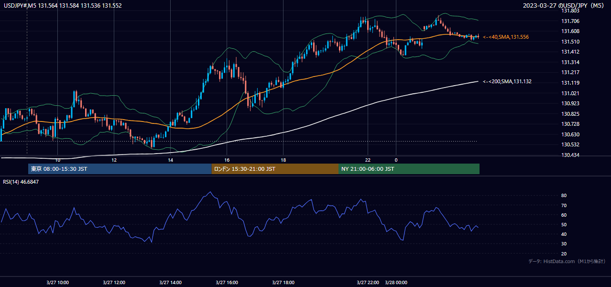611x287 pixels.
Task: Click RSI axis level 20
Action: tap(564, 254)
